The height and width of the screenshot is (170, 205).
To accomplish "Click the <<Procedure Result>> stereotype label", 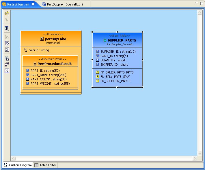I will (52, 59).
